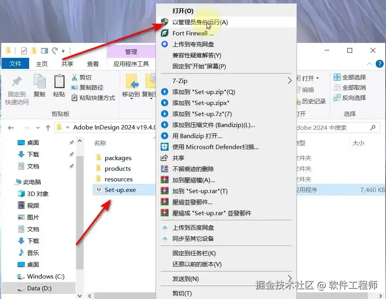Open Application Tools (应用程序工具) tab
This screenshot has width=386, height=299.
(131, 64)
